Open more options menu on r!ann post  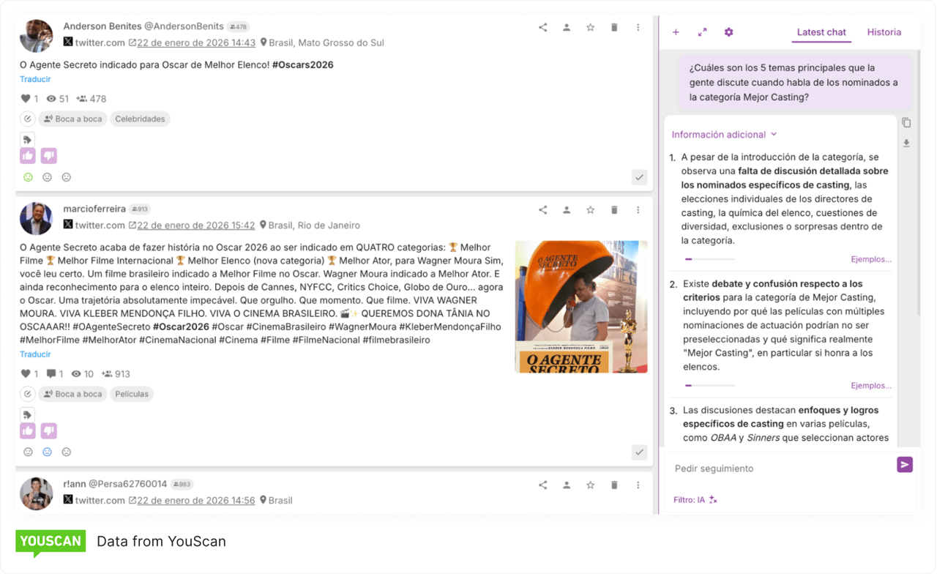pyautogui.click(x=638, y=485)
